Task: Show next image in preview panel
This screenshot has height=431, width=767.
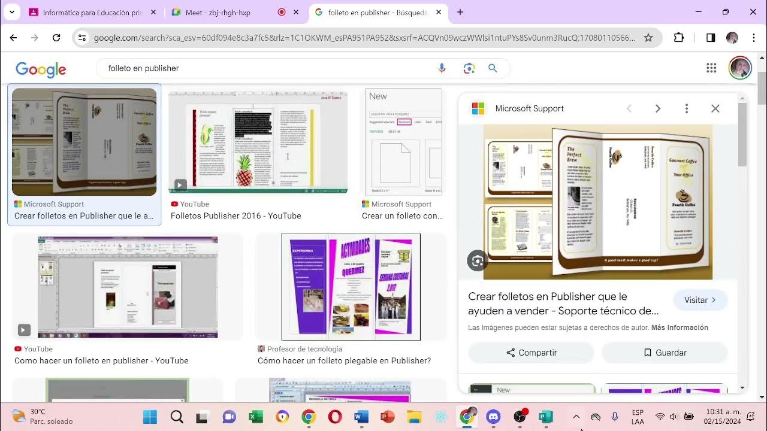Action: (658, 108)
